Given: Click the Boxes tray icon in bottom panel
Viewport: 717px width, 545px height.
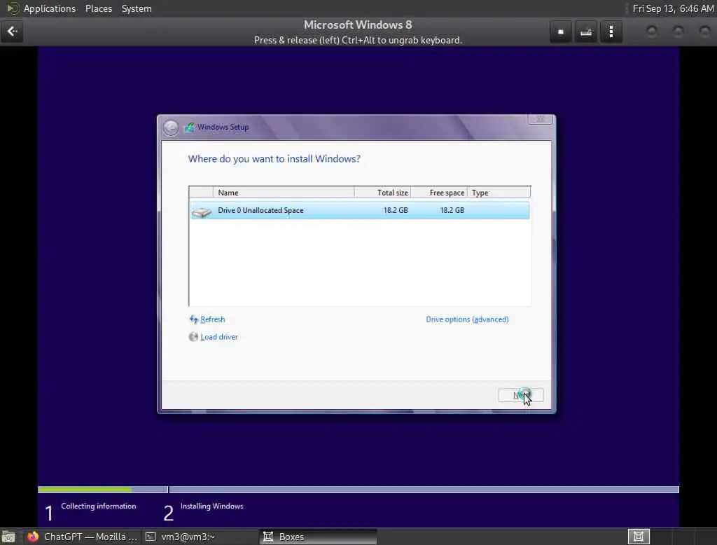Looking at the screenshot, I should tap(639, 537).
